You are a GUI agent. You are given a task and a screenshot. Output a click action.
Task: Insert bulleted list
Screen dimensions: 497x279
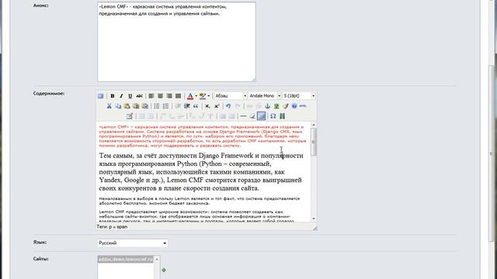[157, 106]
